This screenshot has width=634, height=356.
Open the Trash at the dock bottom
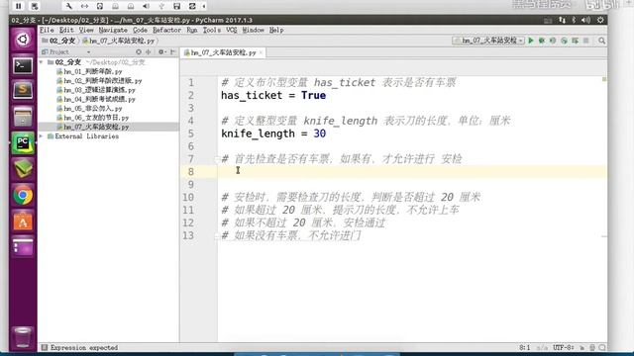pos(23,337)
